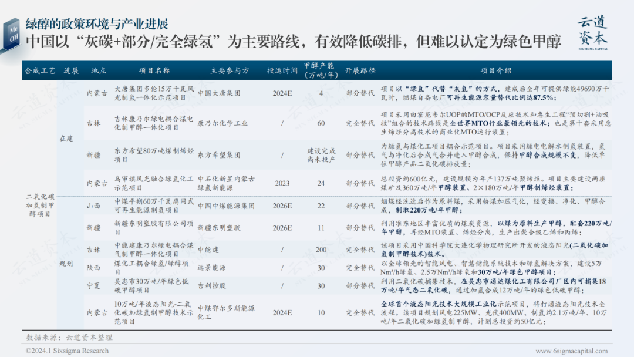Click participant 远景能源
The image size is (634, 357).
click(x=211, y=268)
